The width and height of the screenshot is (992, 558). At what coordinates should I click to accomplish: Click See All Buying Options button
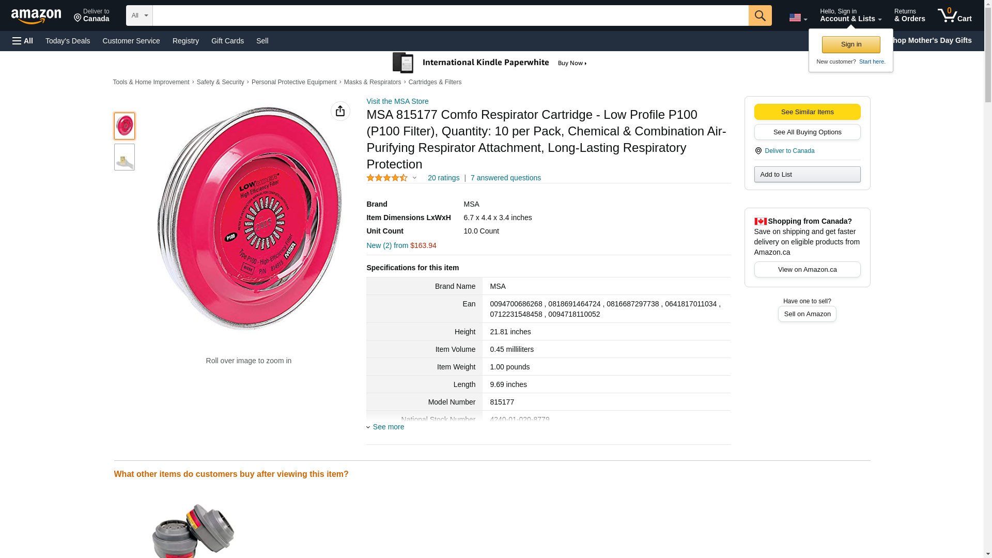pyautogui.click(x=807, y=132)
